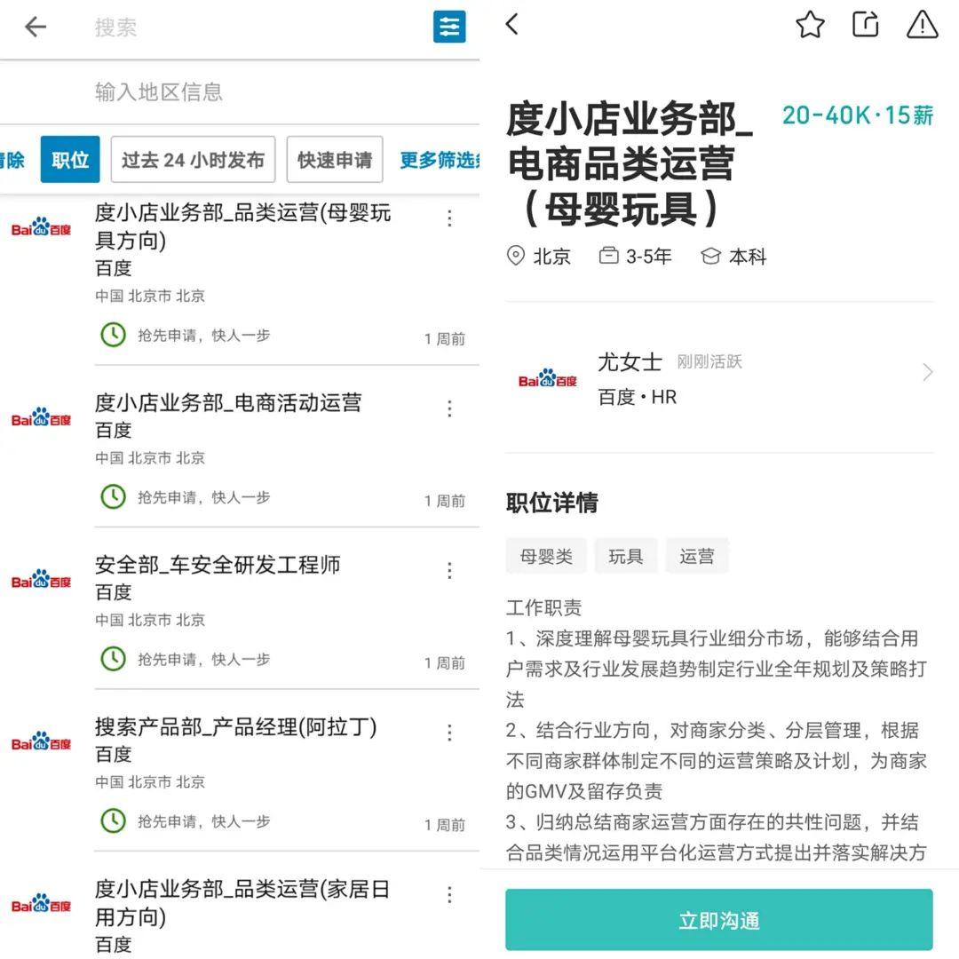Image resolution: width=959 pixels, height=959 pixels.
Task: Open more options for 产品经理(阿拉丁) job
Action: click(x=449, y=733)
